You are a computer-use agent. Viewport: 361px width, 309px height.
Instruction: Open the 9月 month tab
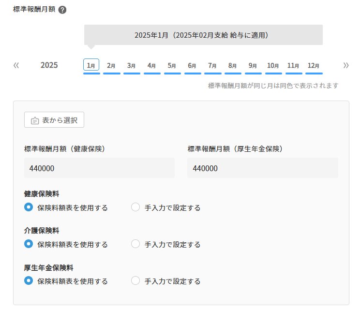[x=253, y=65]
